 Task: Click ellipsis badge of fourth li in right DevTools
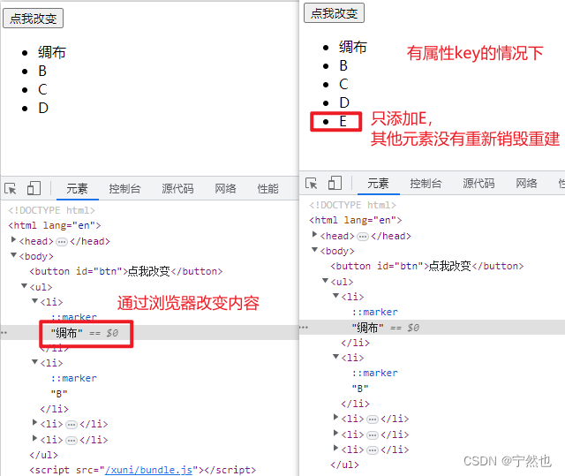[373, 435]
